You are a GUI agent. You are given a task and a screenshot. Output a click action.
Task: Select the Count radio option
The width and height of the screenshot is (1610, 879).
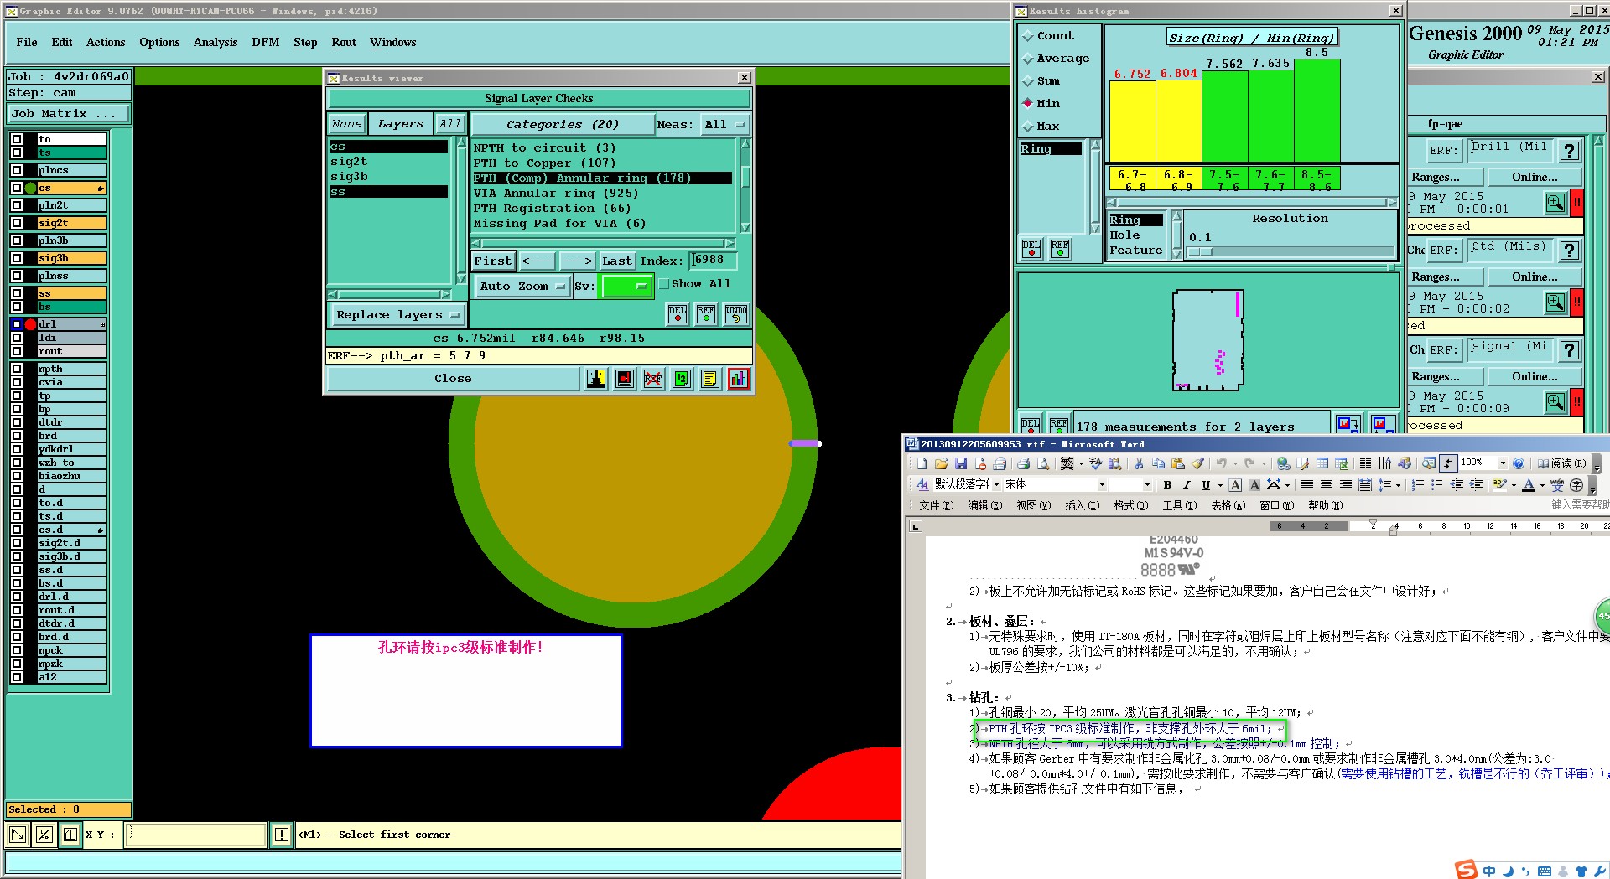pyautogui.click(x=1028, y=36)
